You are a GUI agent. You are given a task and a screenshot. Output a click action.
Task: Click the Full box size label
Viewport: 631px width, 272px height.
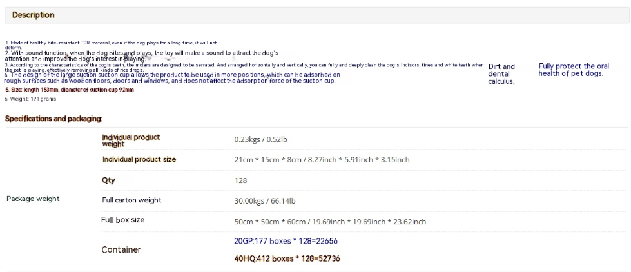[122, 220]
